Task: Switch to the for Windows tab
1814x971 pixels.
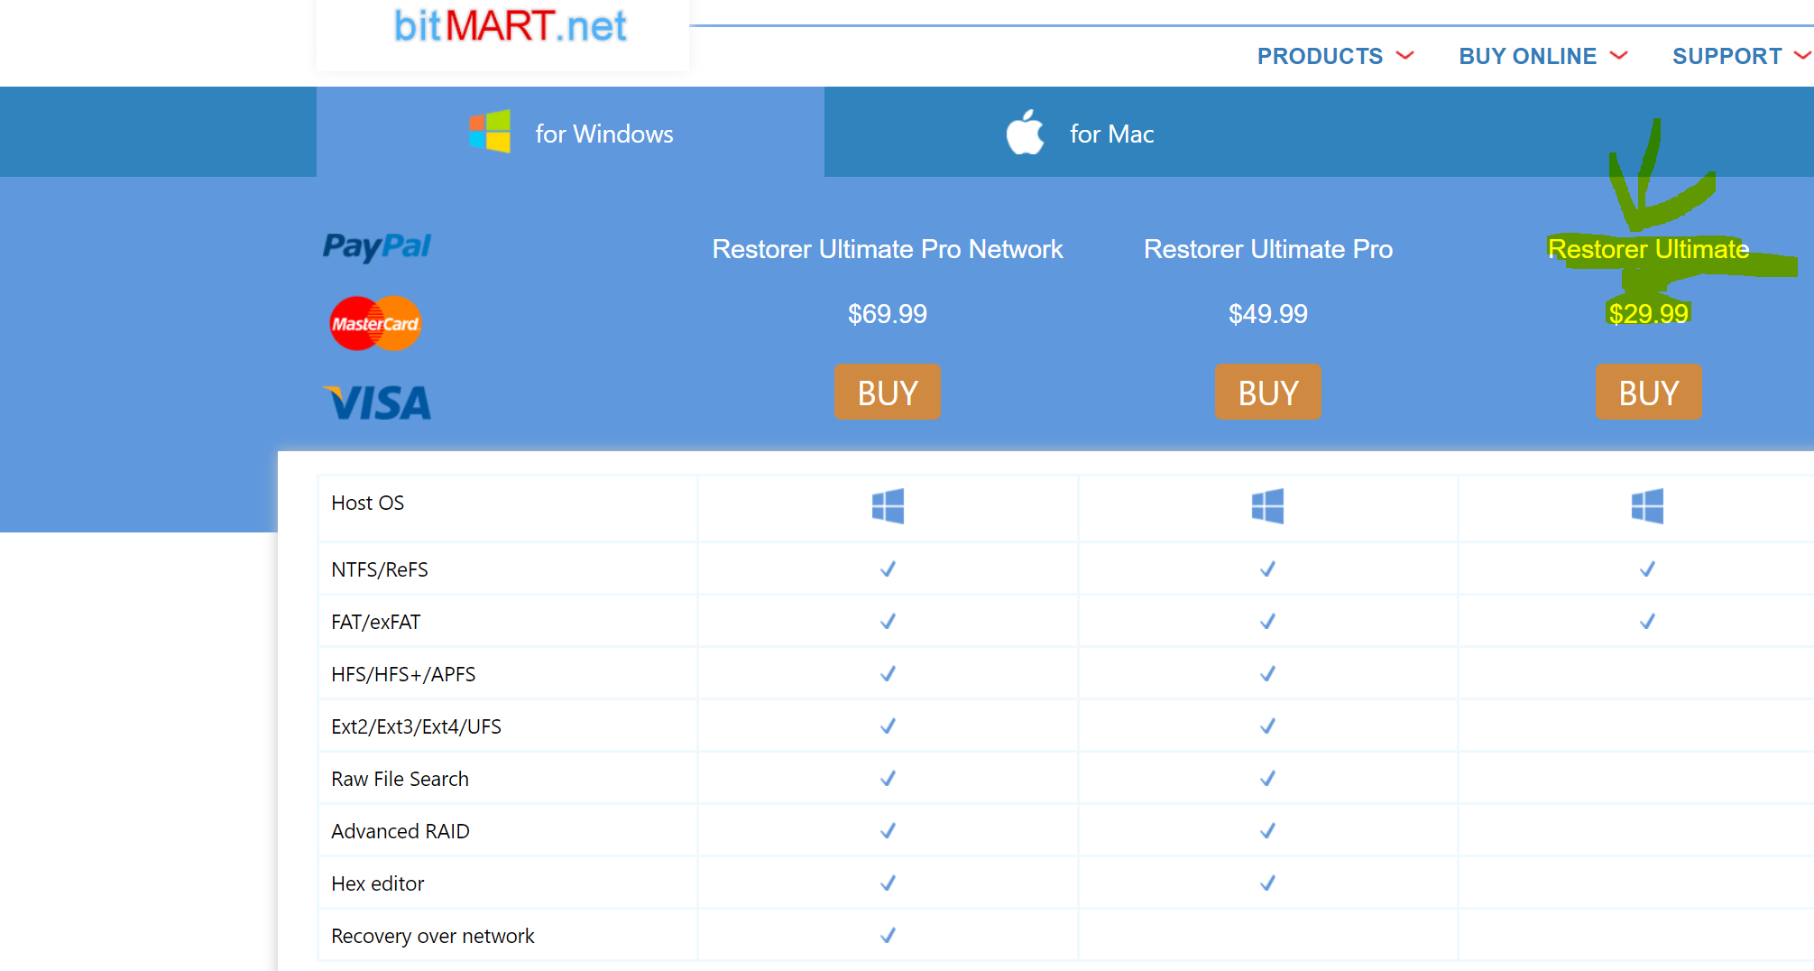Action: [570, 132]
